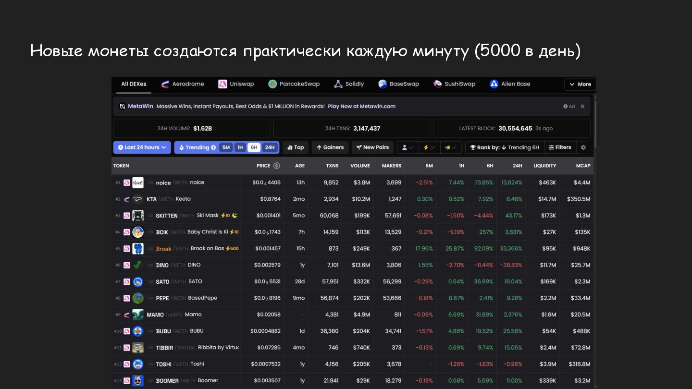Toggle the profile filter icon
This screenshot has height=389, width=692.
tap(408, 147)
